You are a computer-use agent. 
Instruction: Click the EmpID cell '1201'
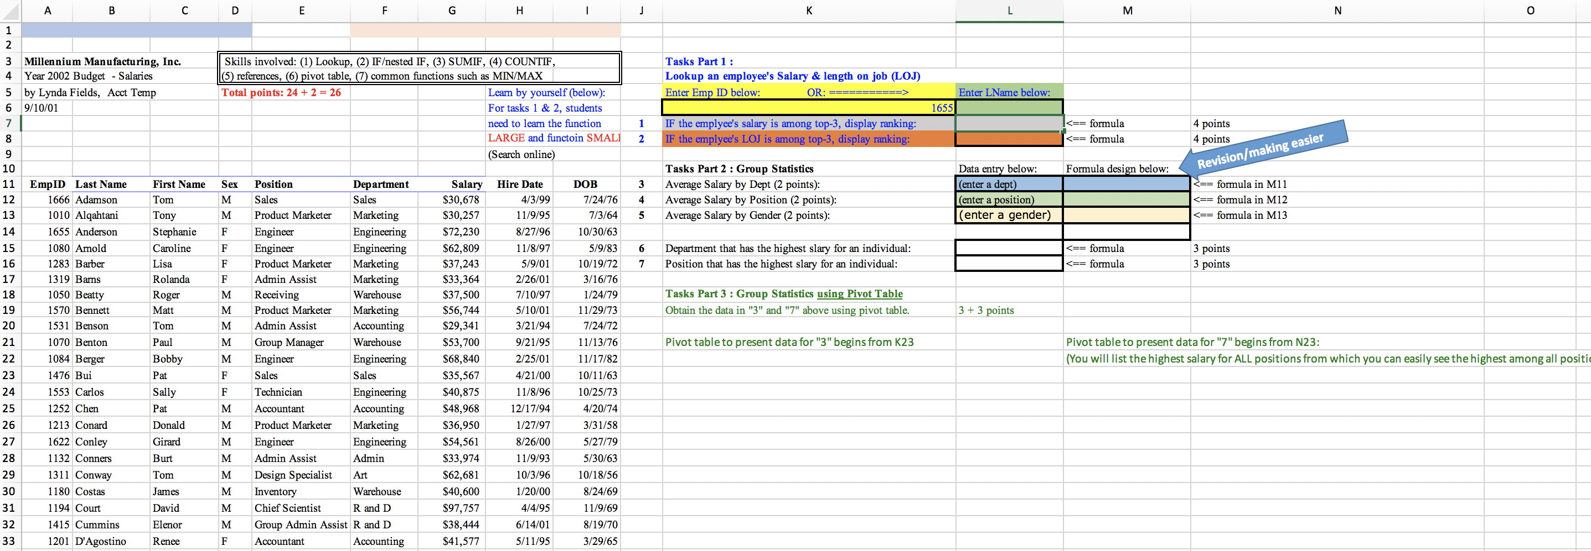(x=47, y=541)
